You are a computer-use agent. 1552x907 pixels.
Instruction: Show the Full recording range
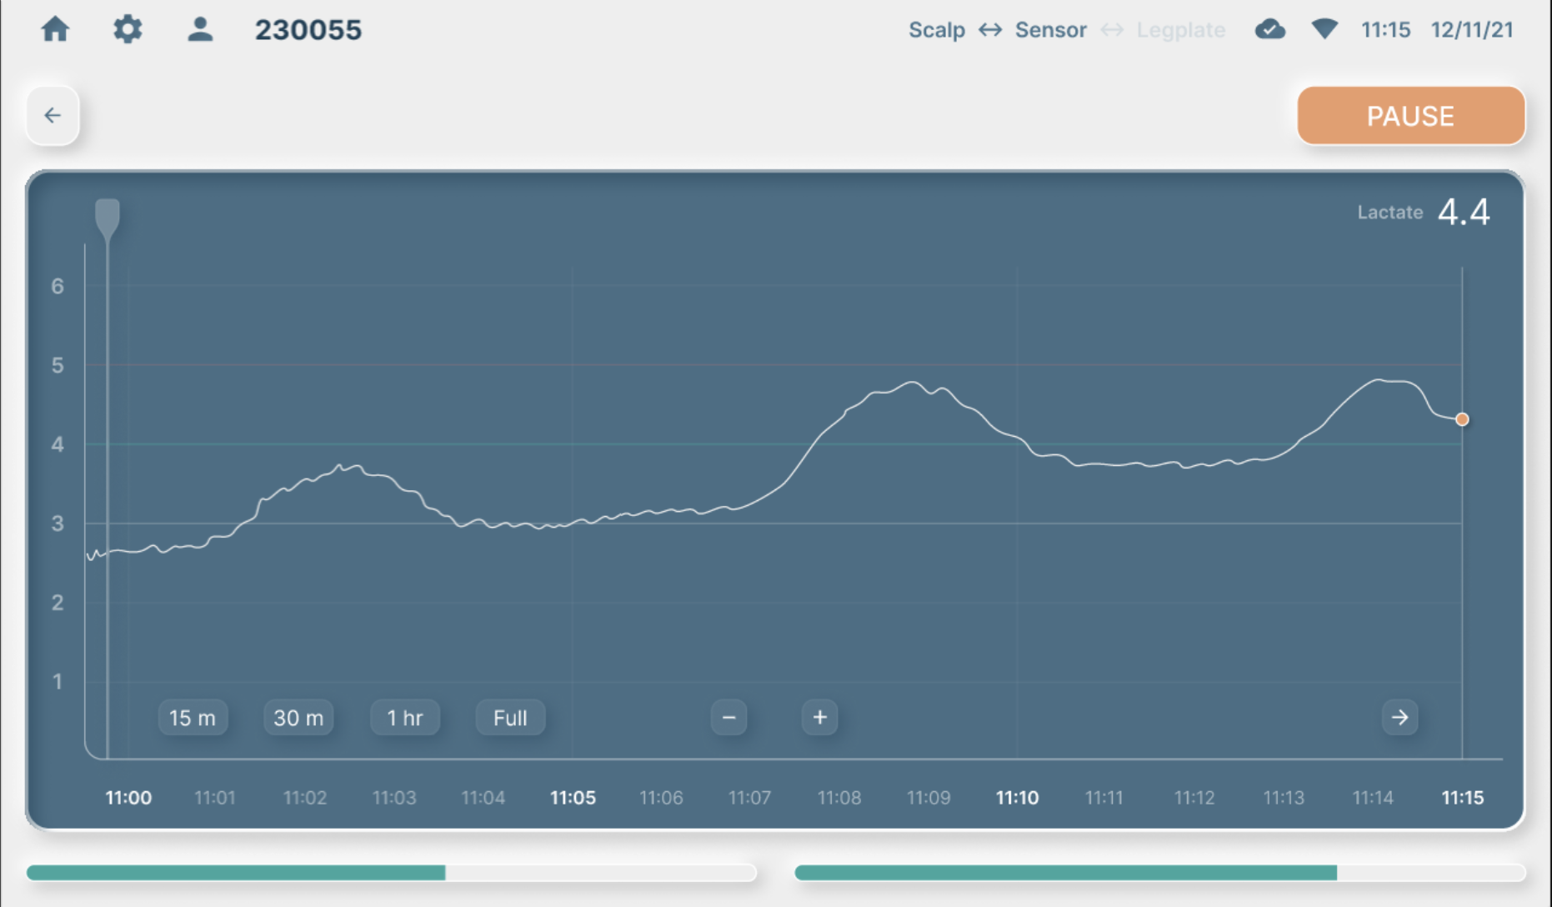point(510,718)
